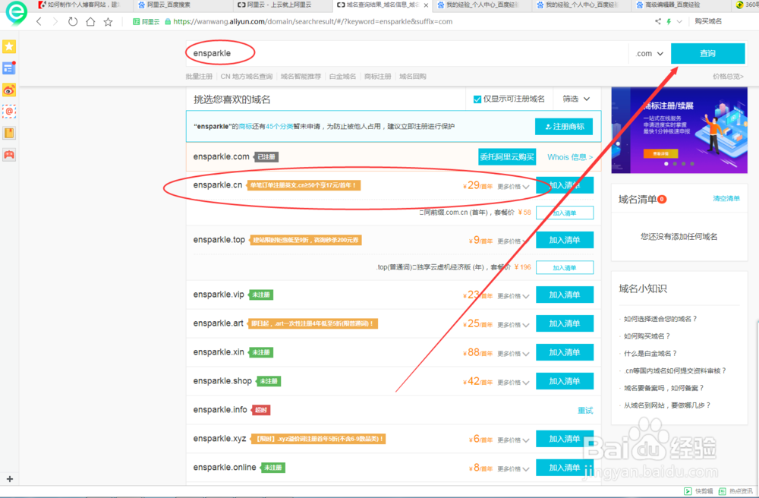The image size is (759, 498).
Task: Expand 更多价格 for ensparkle.vip
Action: point(513,296)
